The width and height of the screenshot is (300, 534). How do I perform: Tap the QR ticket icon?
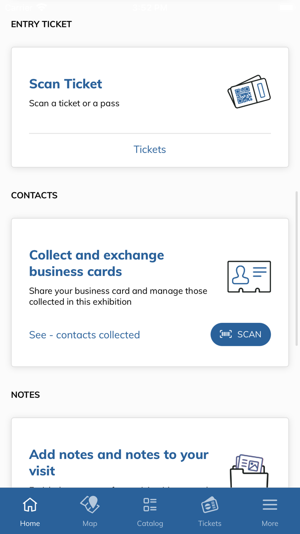(249, 91)
